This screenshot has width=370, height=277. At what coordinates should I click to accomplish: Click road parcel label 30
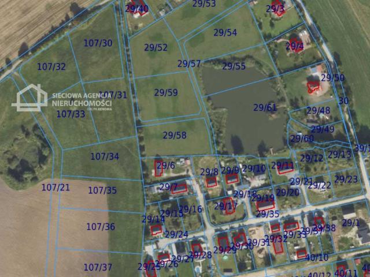(343, 101)
